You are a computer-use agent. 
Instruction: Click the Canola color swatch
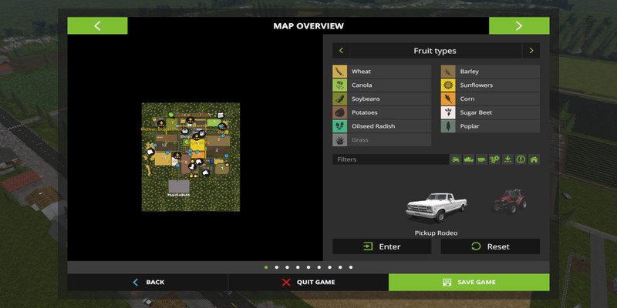click(339, 85)
